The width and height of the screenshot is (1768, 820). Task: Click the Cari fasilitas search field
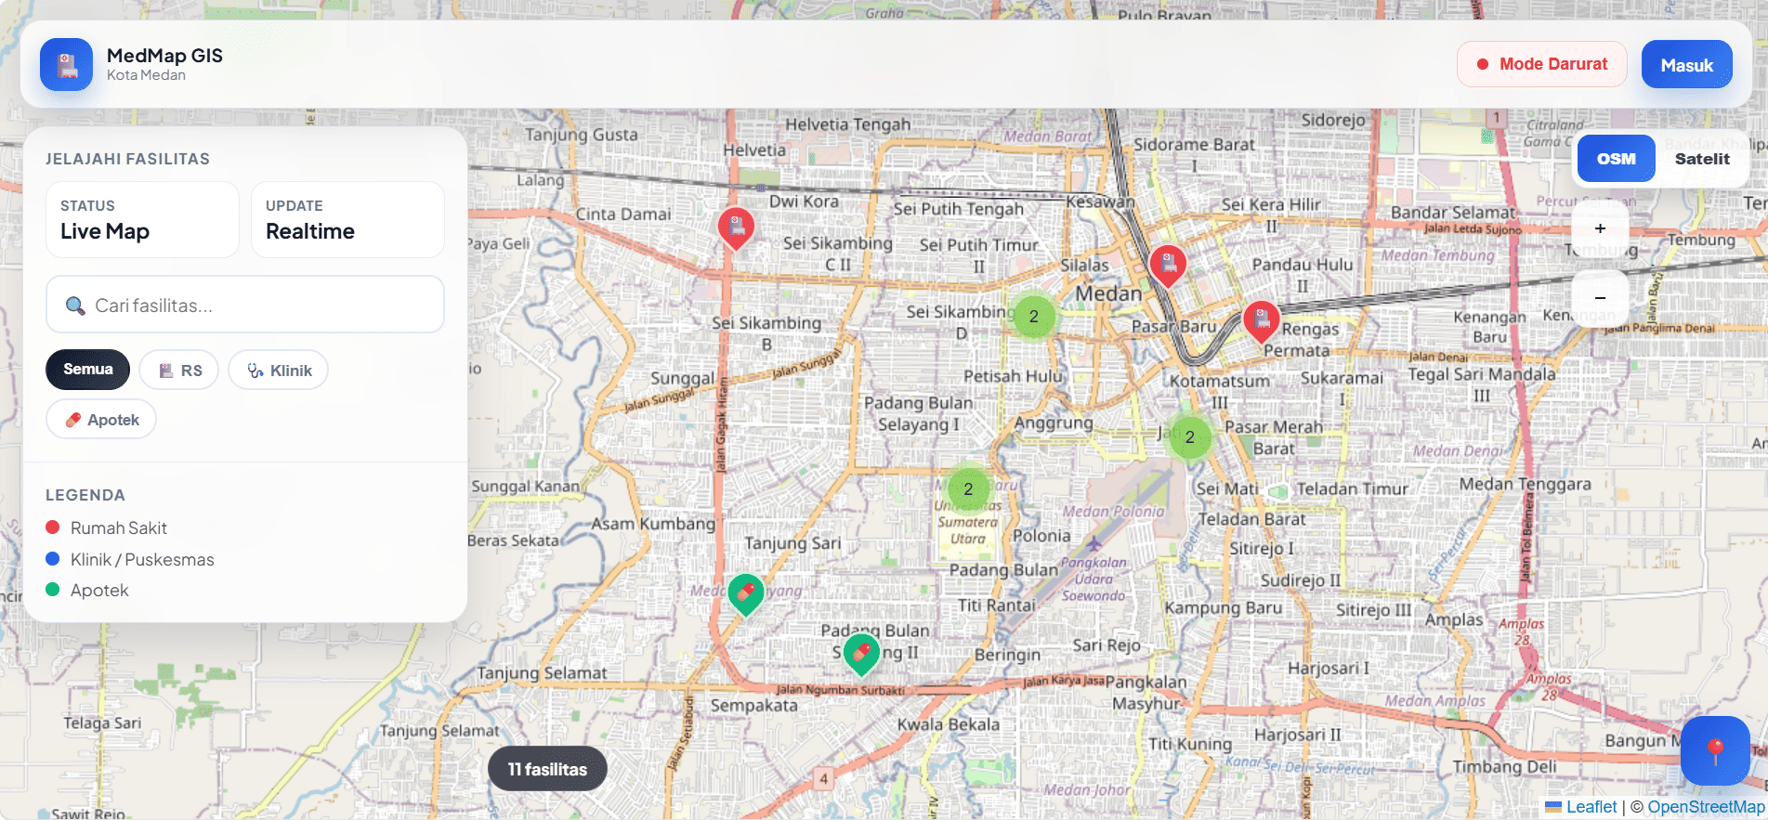pyautogui.click(x=245, y=305)
